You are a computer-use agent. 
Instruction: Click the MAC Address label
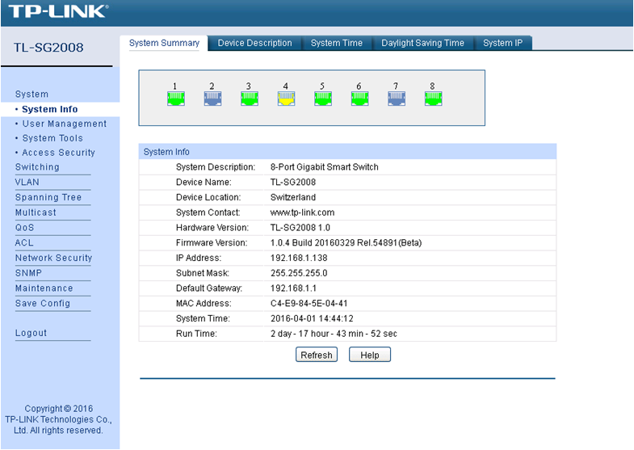(x=204, y=303)
